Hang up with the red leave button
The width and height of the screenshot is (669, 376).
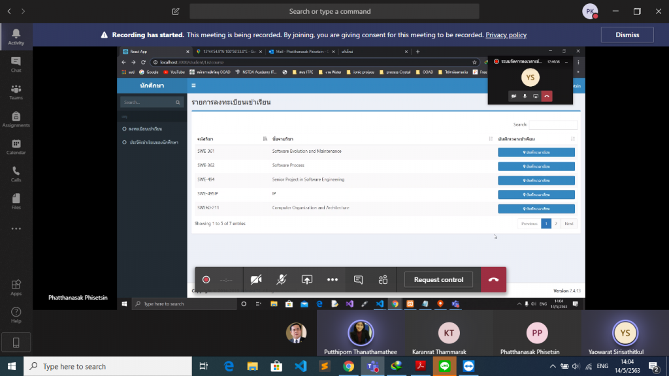point(493,279)
